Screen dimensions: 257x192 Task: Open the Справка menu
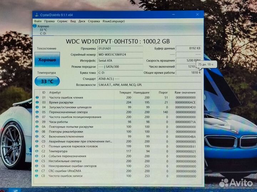coord(94,21)
